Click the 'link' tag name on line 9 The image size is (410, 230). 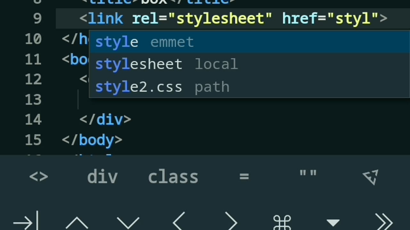(x=105, y=19)
